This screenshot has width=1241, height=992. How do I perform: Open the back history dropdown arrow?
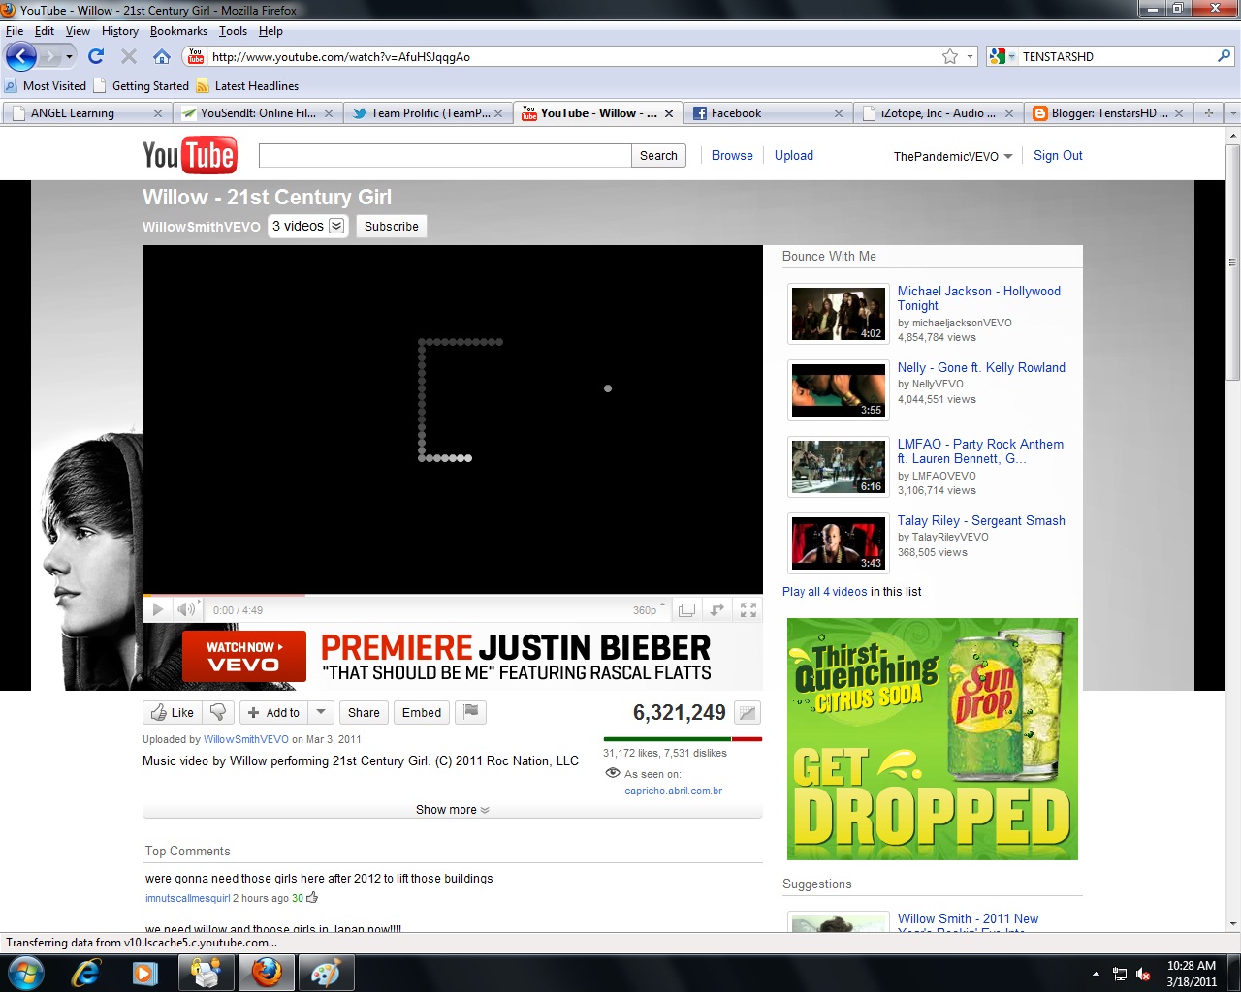pyautogui.click(x=69, y=57)
